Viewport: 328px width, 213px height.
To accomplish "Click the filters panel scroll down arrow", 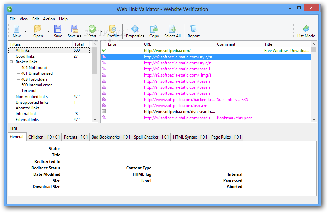I will point(95,119).
